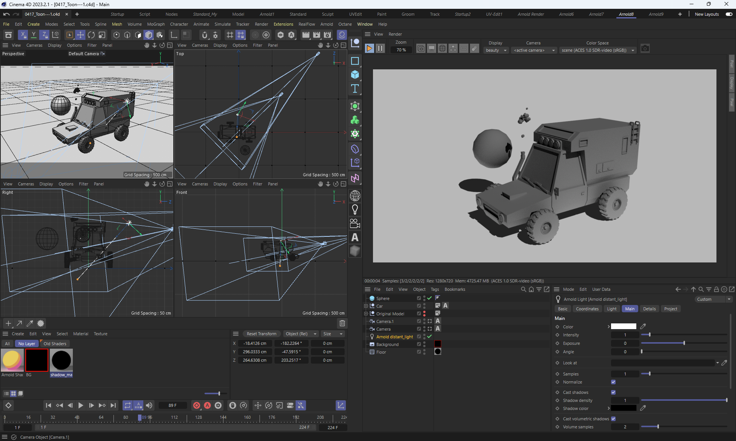Click the cube primitive icon
736x441 pixels.
coord(355,75)
